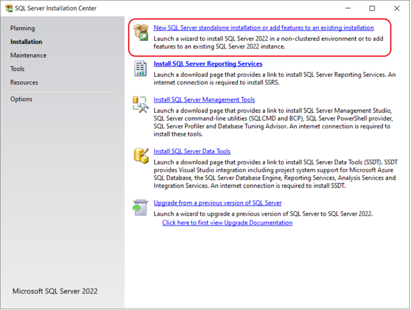View Upgrade Documentation link

click(x=227, y=222)
